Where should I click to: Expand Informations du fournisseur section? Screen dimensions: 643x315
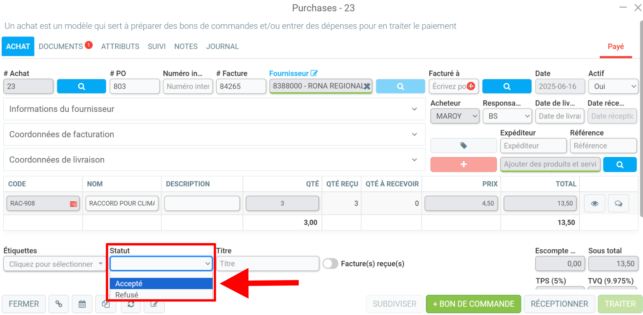pos(214,109)
